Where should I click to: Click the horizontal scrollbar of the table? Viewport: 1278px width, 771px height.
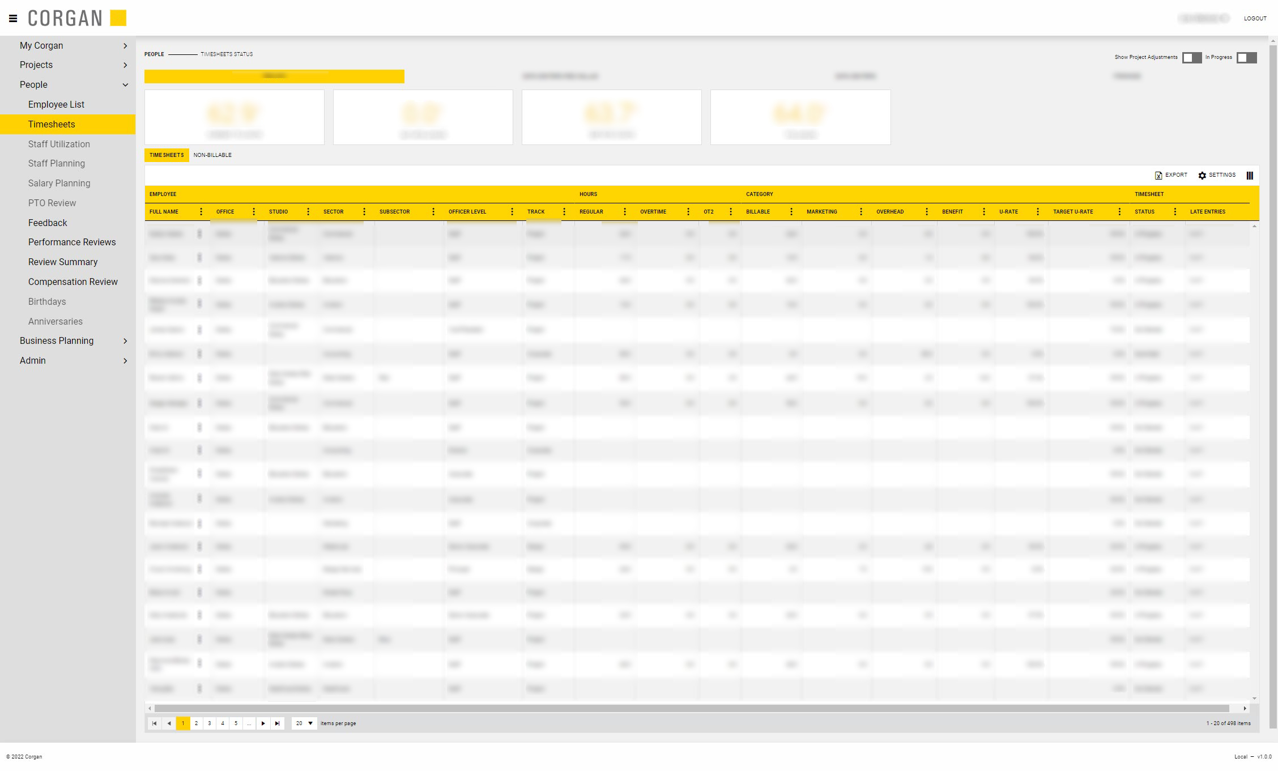tap(691, 708)
